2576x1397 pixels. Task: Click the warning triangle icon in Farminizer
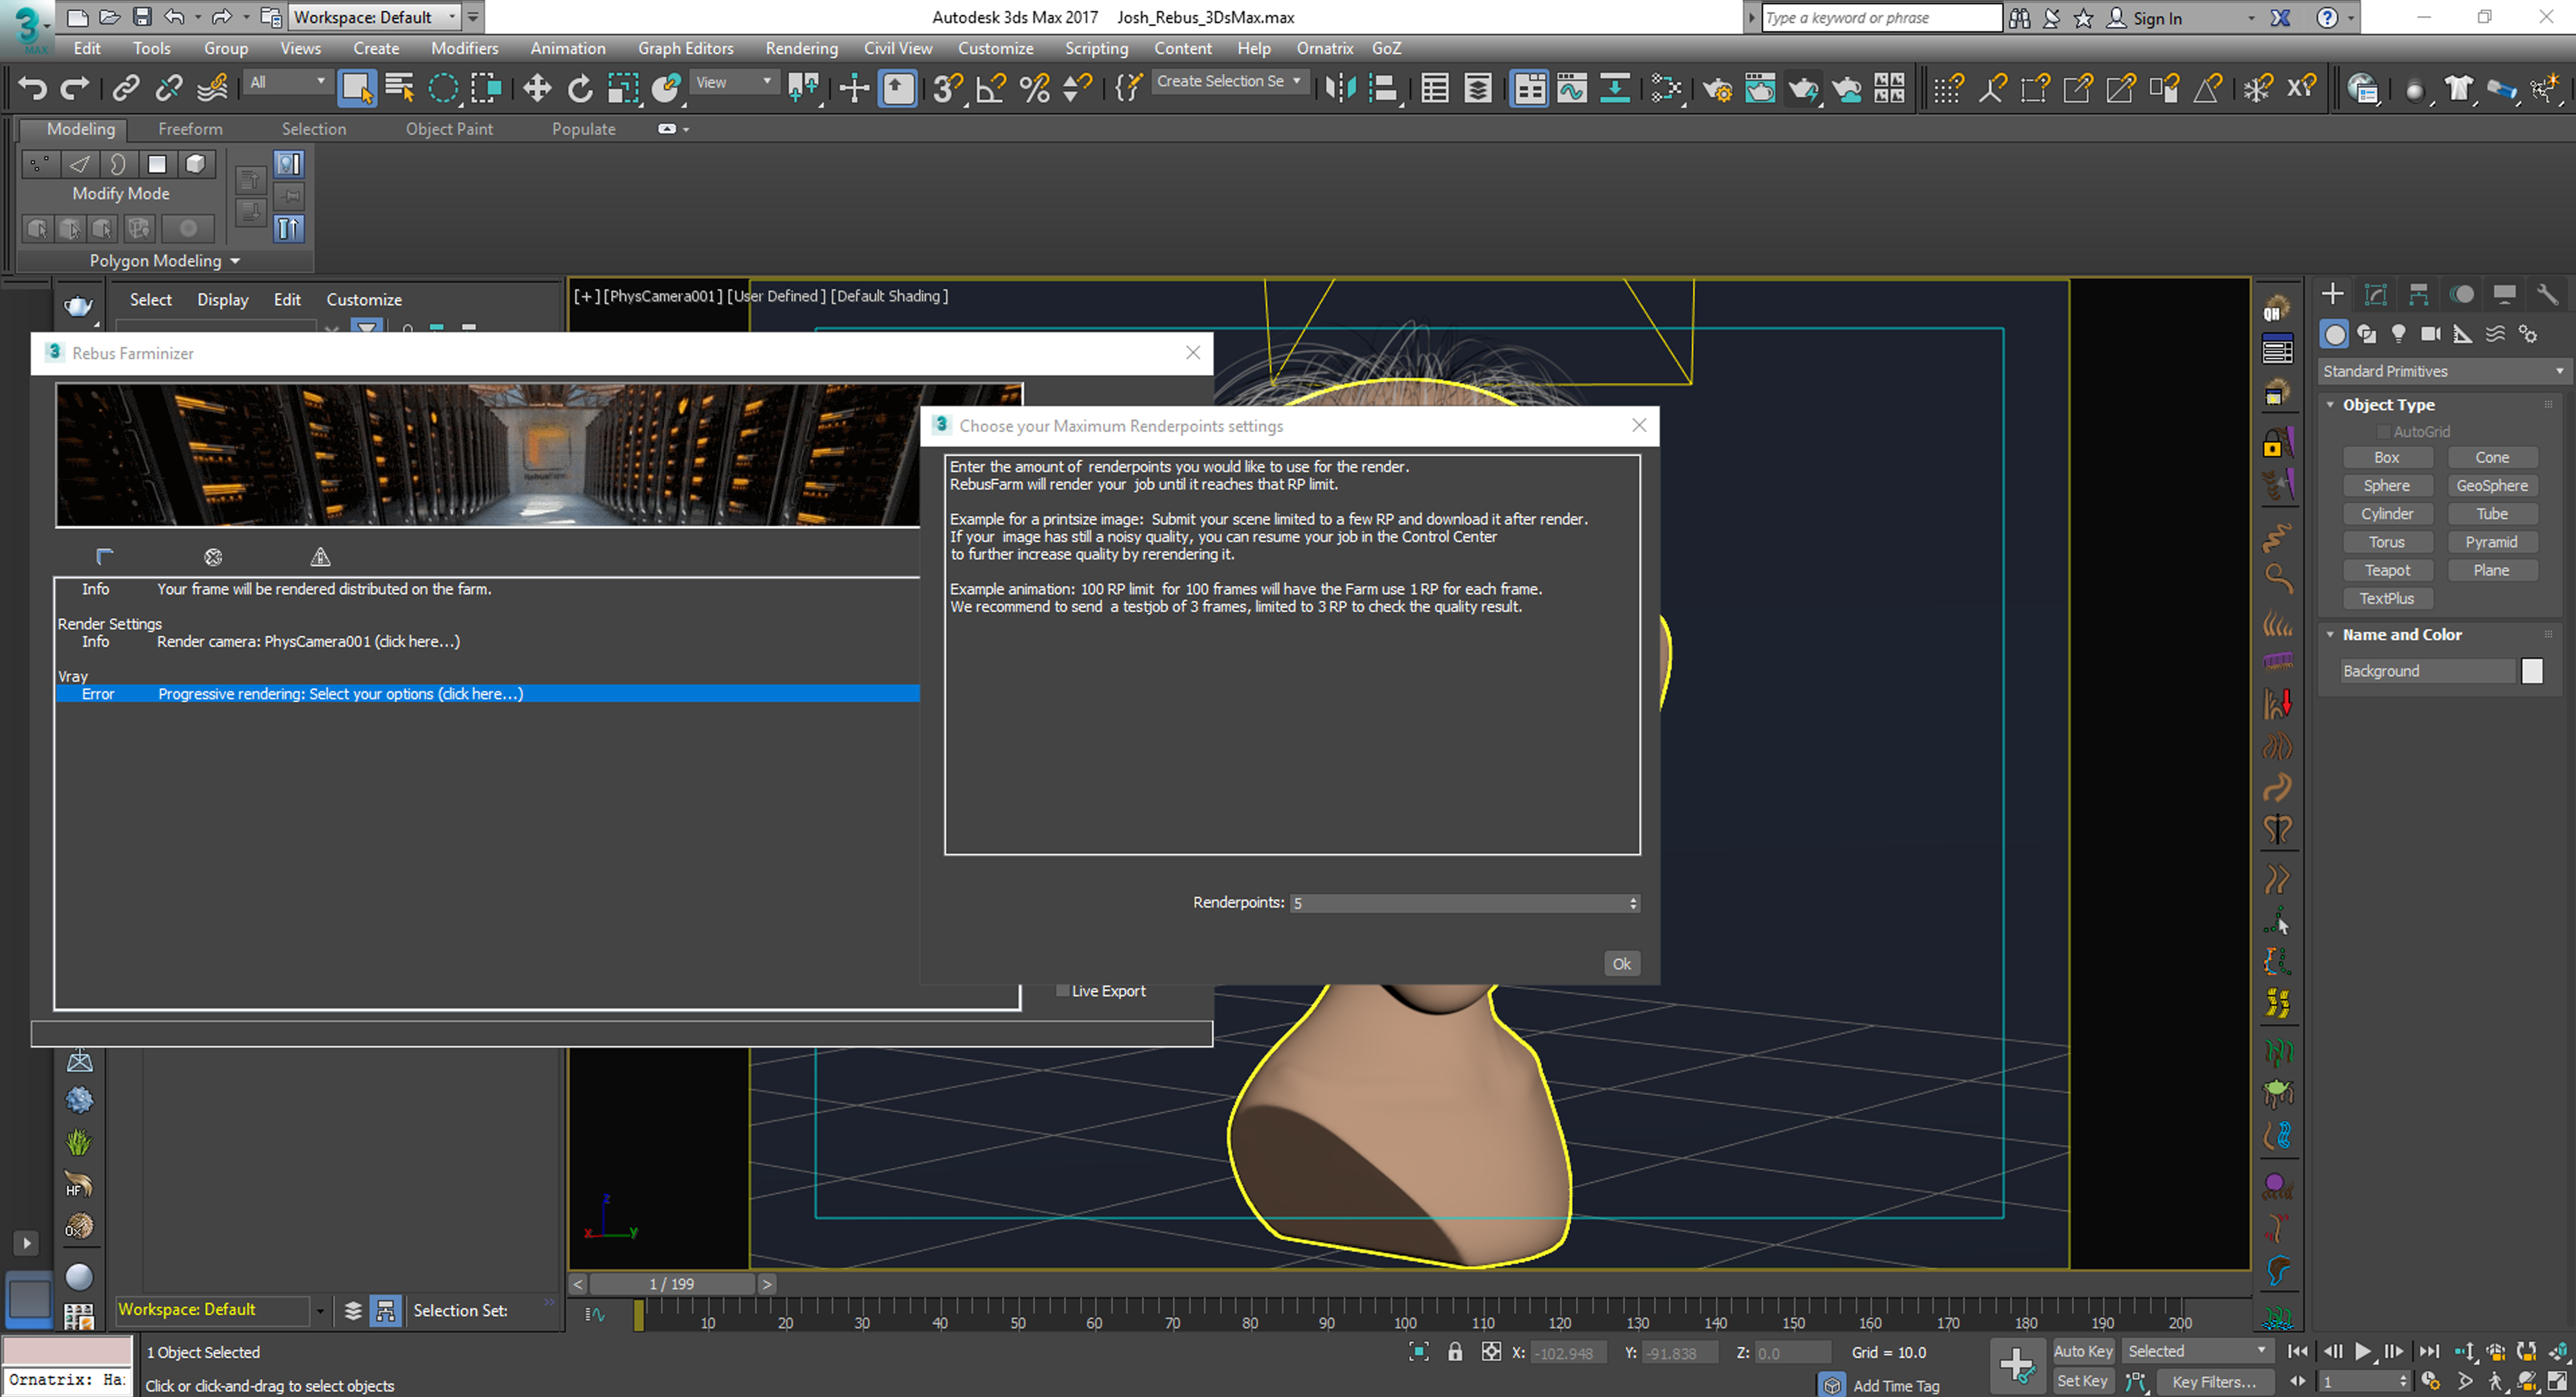coord(320,557)
